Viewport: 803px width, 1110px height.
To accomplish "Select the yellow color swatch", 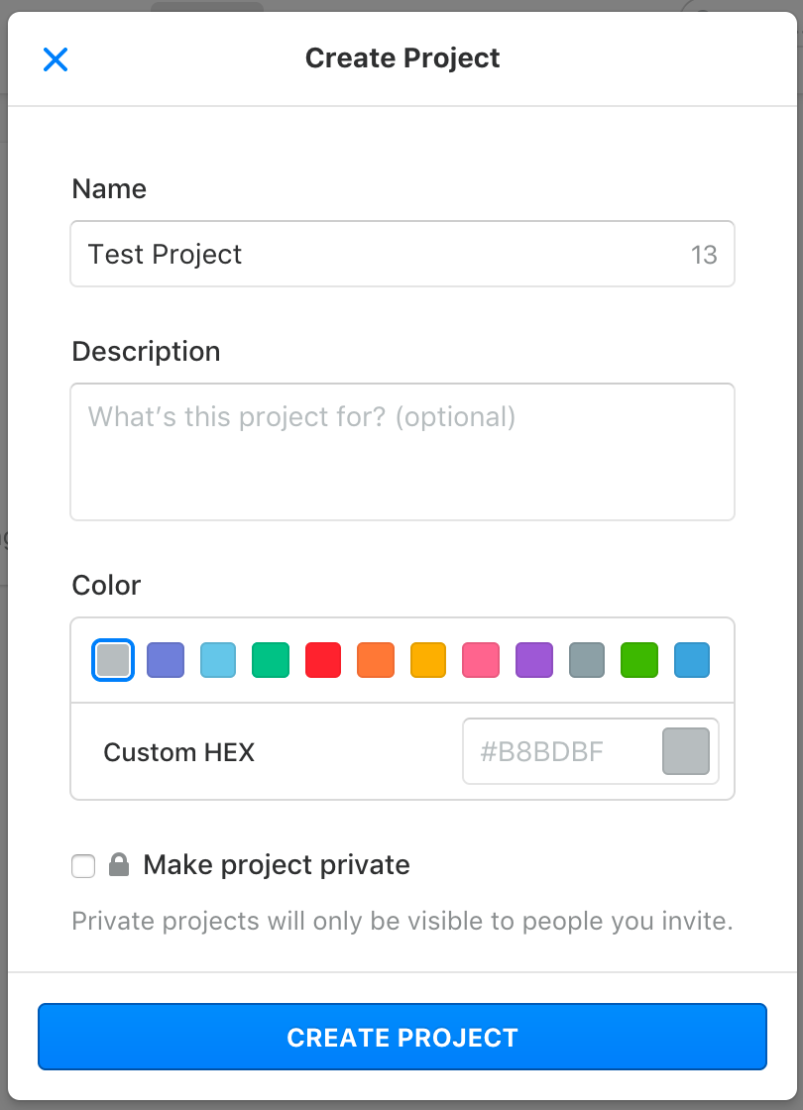I will [x=428, y=660].
